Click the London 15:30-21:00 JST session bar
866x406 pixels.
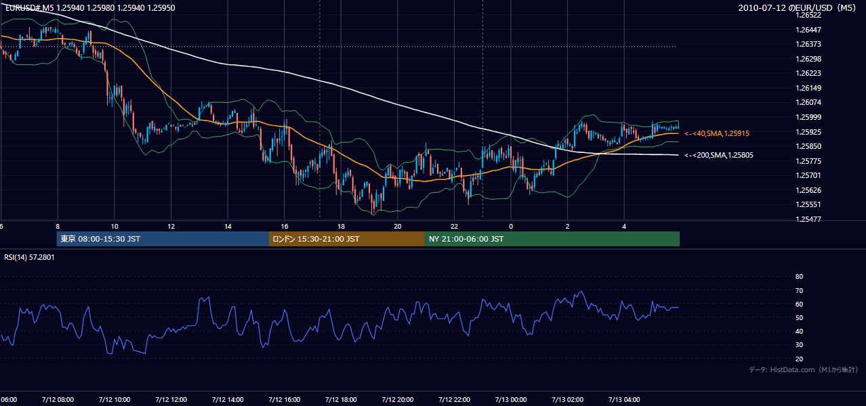click(347, 239)
